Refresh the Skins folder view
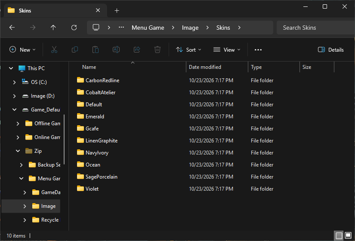This screenshot has height=241, width=355. [74, 28]
